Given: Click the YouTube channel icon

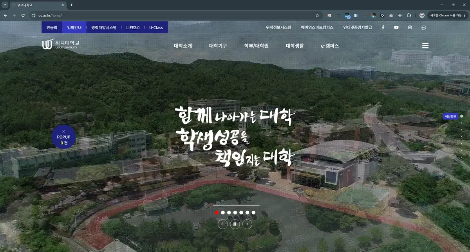Looking at the screenshot, I should tap(396, 27).
